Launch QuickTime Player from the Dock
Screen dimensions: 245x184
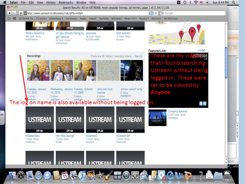click(170, 175)
